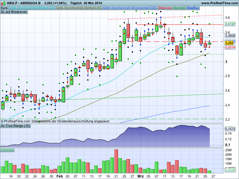Open the Av True Range (10) panel label
Viewport: 239px width, 179px height.
(x=16, y=126)
